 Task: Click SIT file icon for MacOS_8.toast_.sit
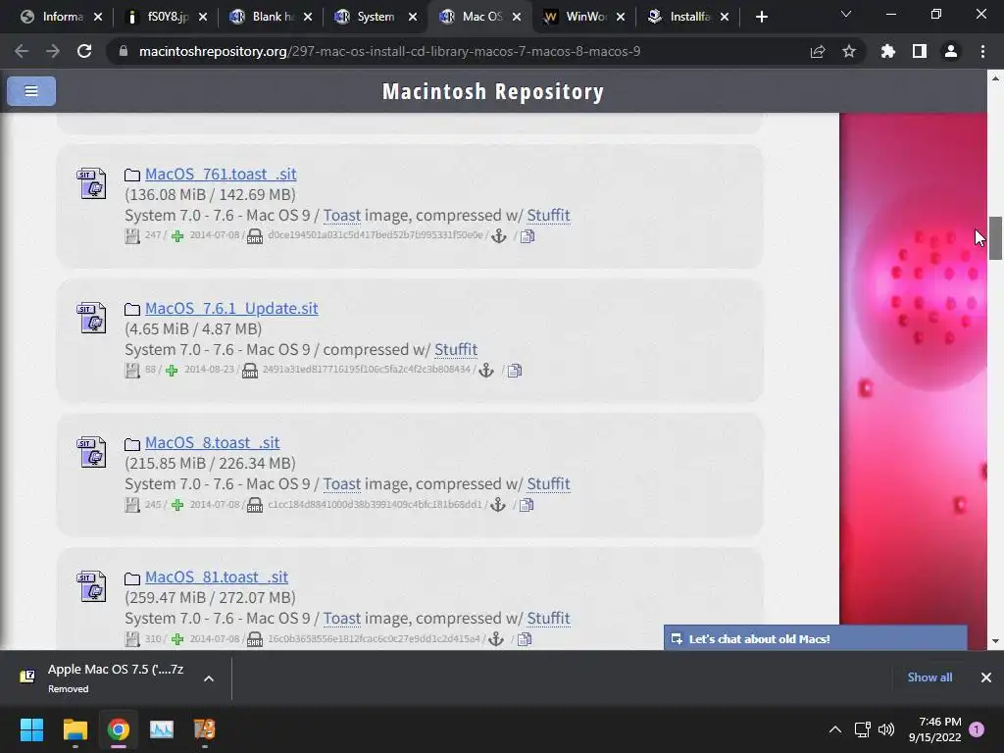pos(92,452)
